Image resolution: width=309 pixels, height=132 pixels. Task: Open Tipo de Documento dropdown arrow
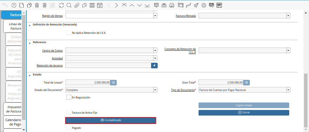288,90
